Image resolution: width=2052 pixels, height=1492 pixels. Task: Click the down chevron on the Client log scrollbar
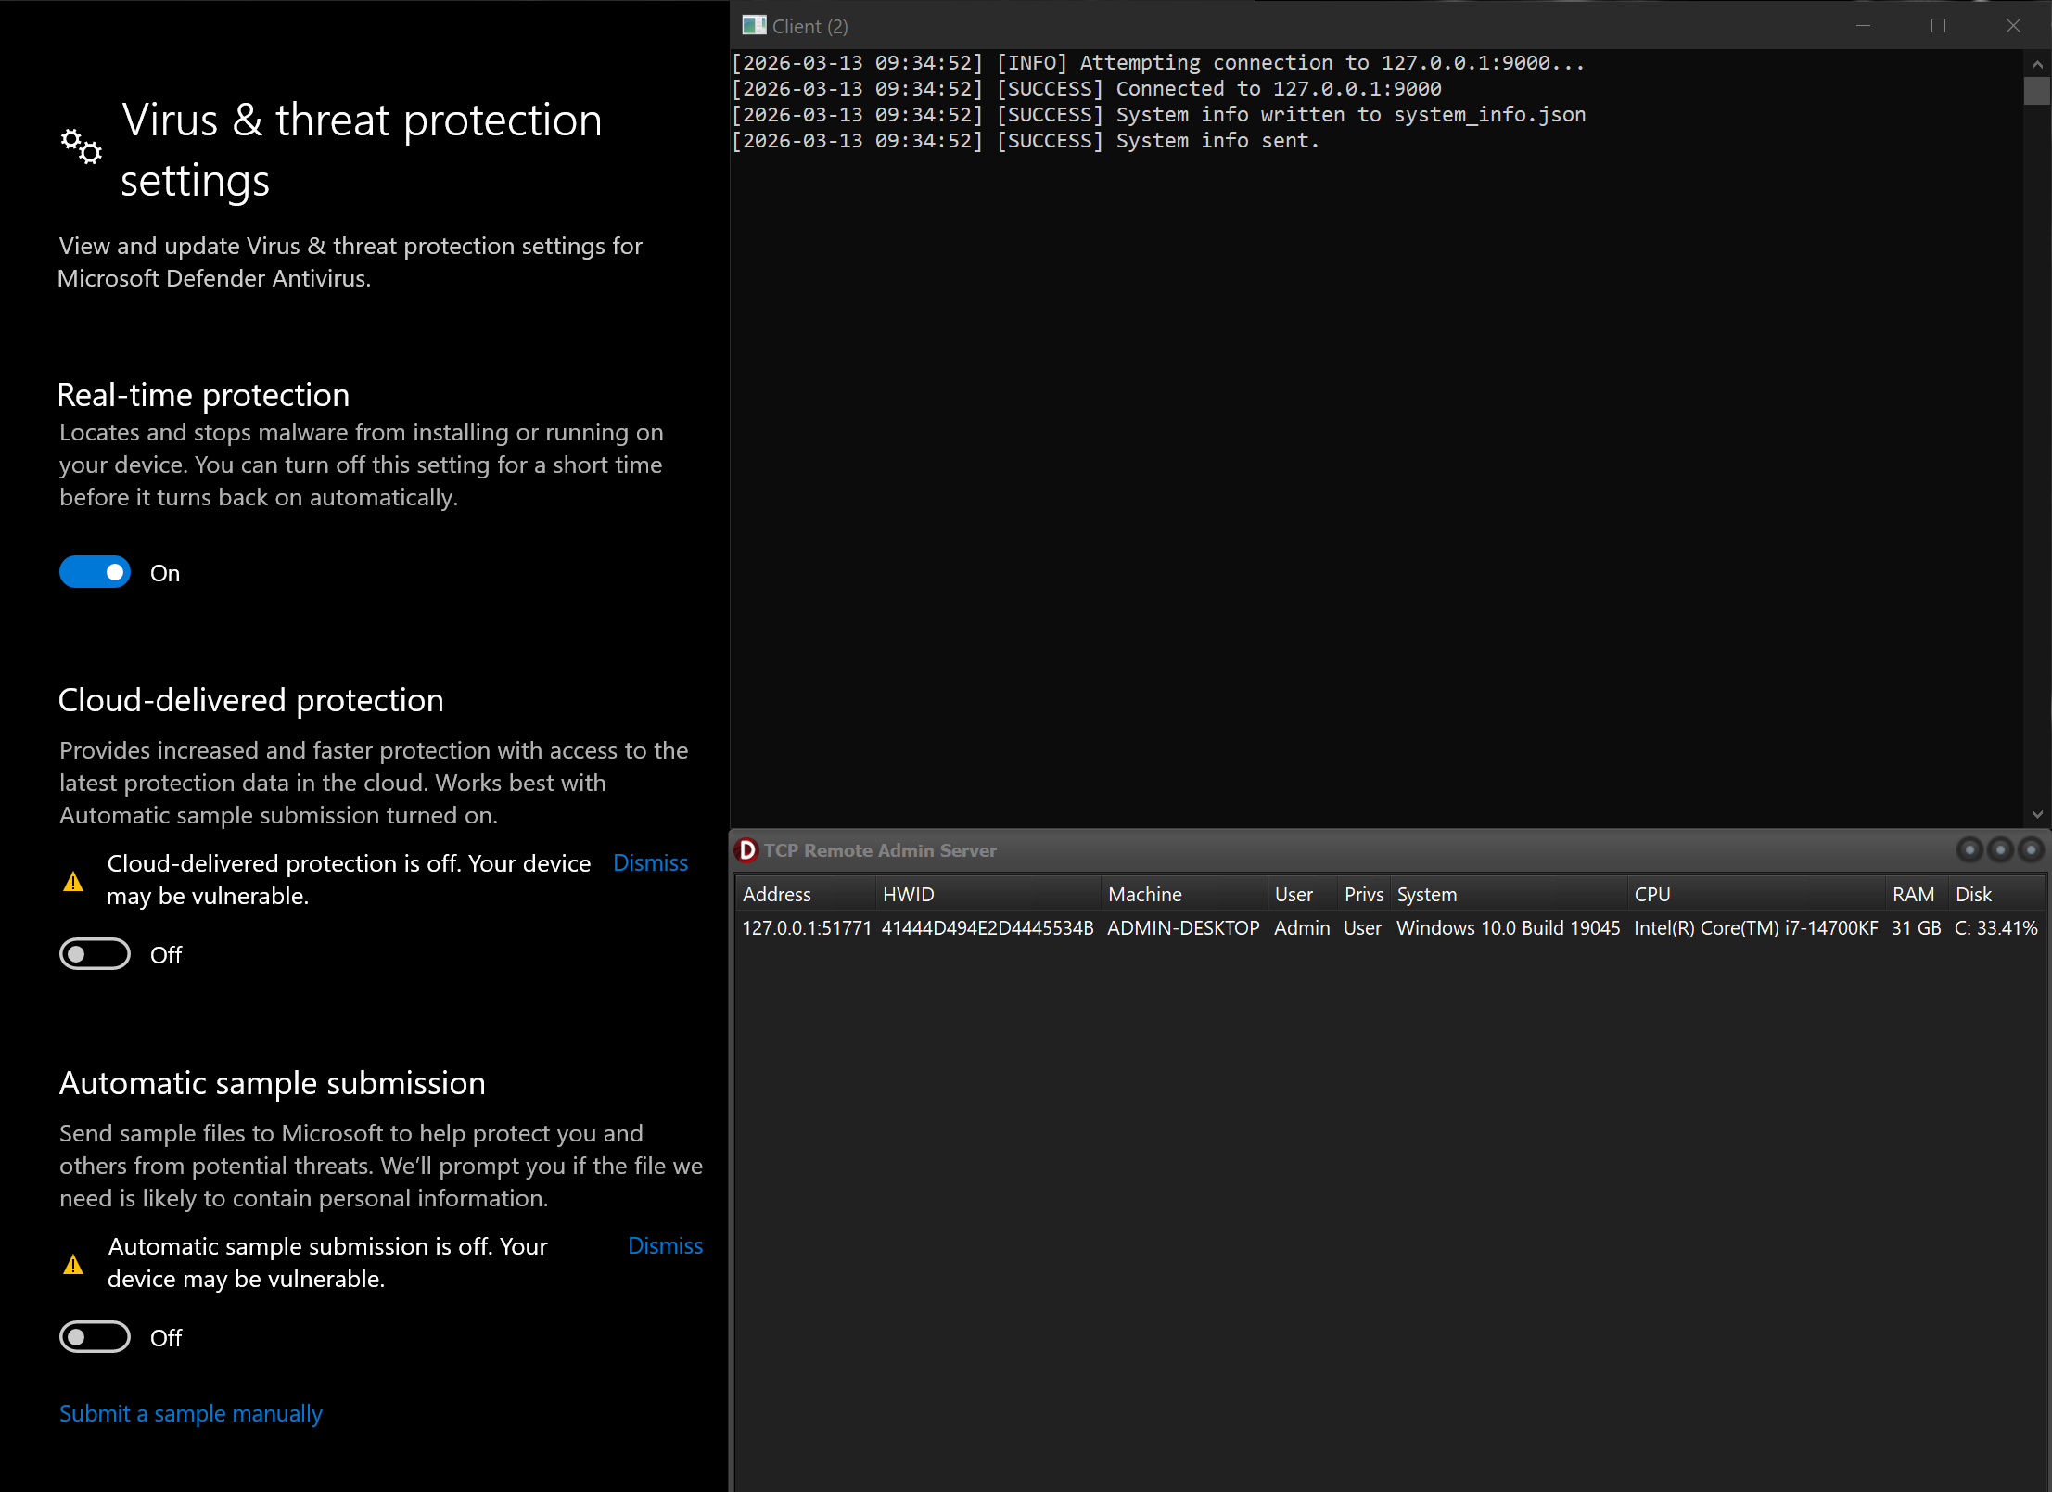click(2037, 813)
